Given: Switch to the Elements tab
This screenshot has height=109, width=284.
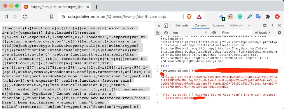Looking at the screenshot, I should point(182,26).
